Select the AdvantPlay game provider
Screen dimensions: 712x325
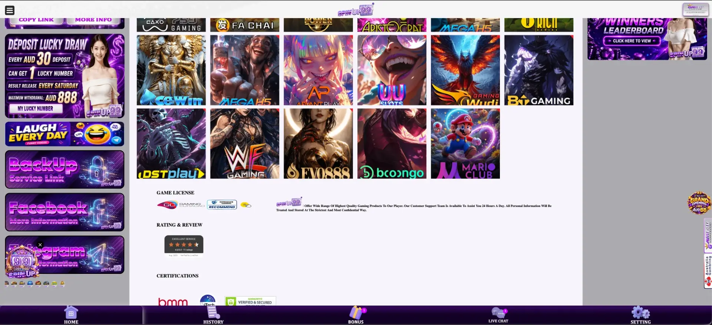tap(318, 70)
